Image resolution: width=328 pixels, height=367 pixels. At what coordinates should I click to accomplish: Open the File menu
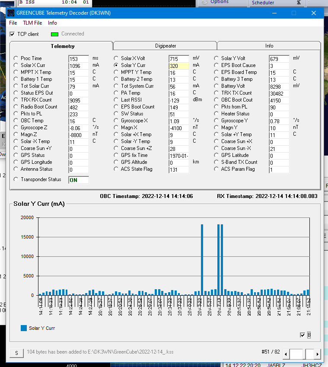point(13,23)
